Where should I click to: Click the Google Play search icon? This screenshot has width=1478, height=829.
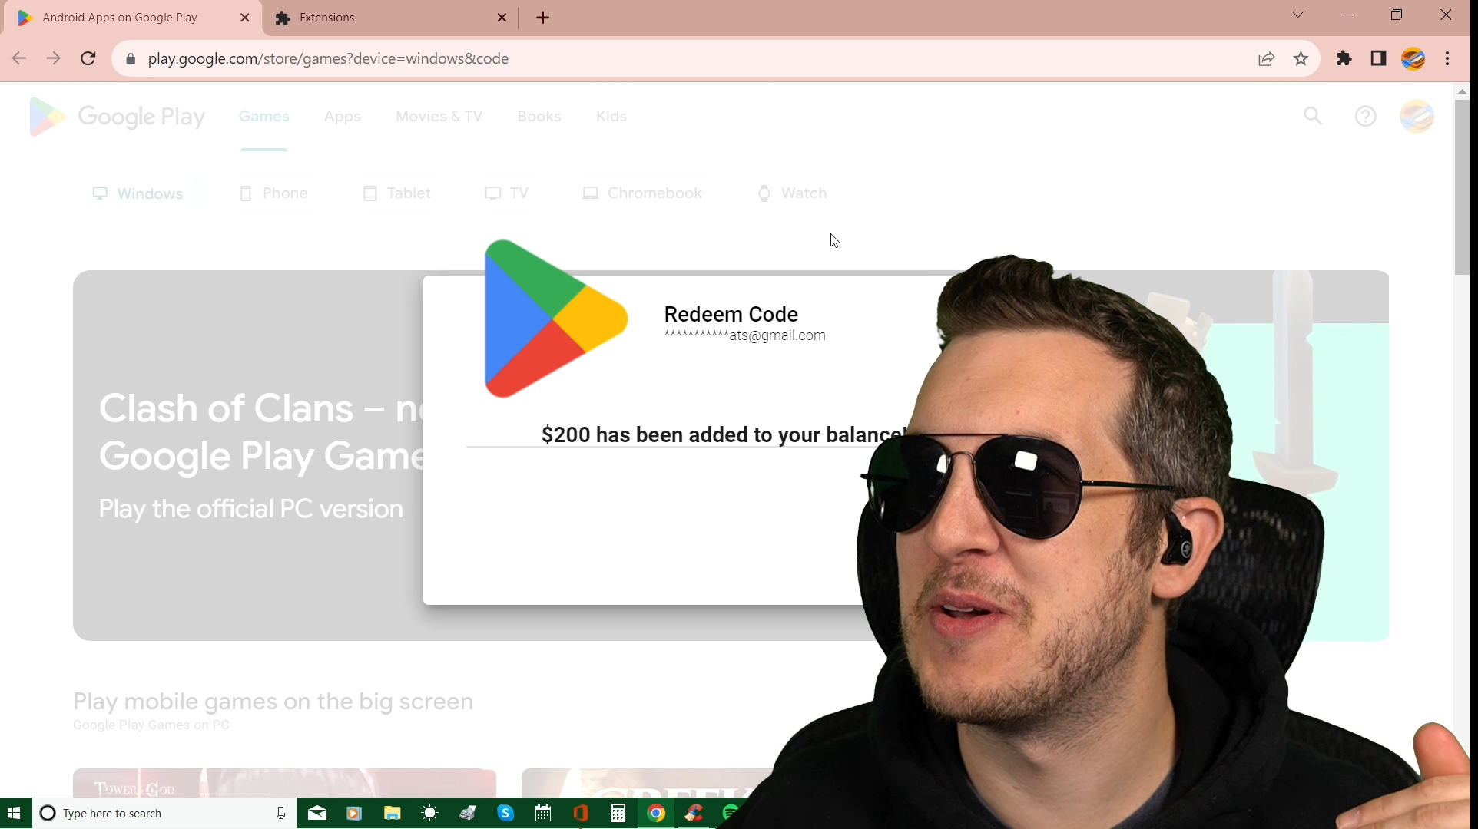coord(1313,116)
